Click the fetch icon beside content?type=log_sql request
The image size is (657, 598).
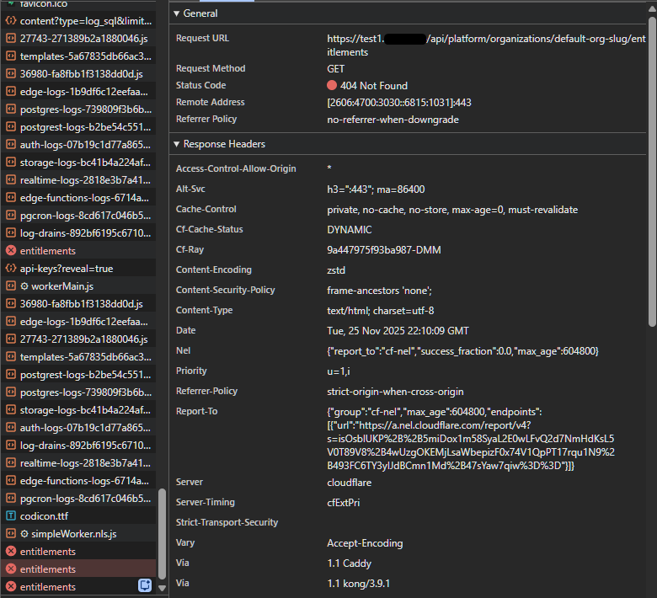coord(11,20)
